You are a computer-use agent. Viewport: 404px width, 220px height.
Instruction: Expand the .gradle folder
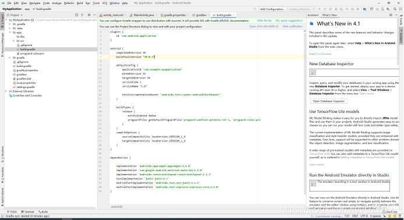tap(10, 24)
